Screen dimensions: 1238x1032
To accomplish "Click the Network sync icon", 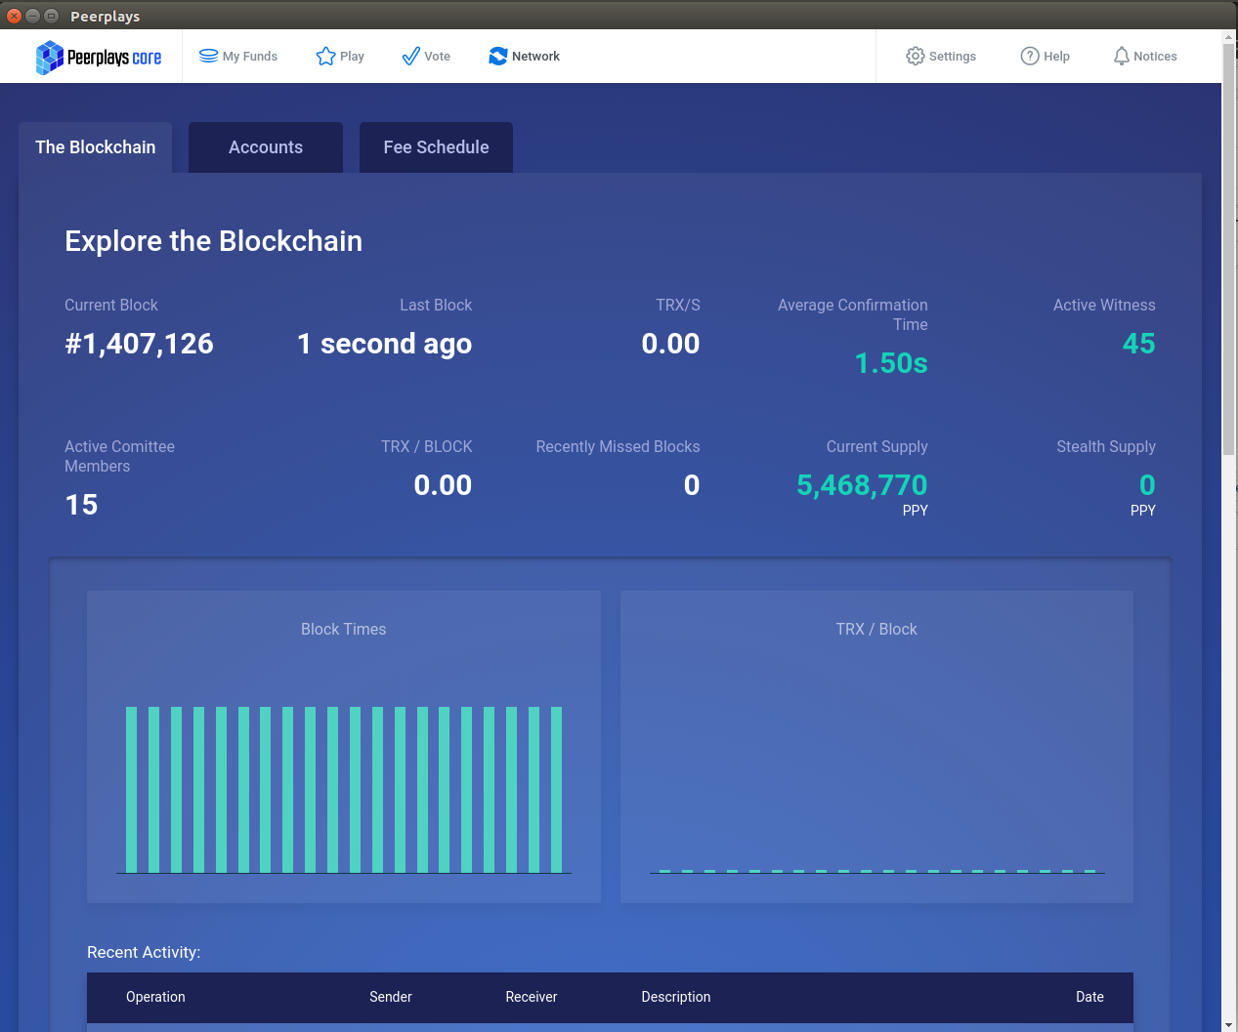I will pyautogui.click(x=498, y=56).
